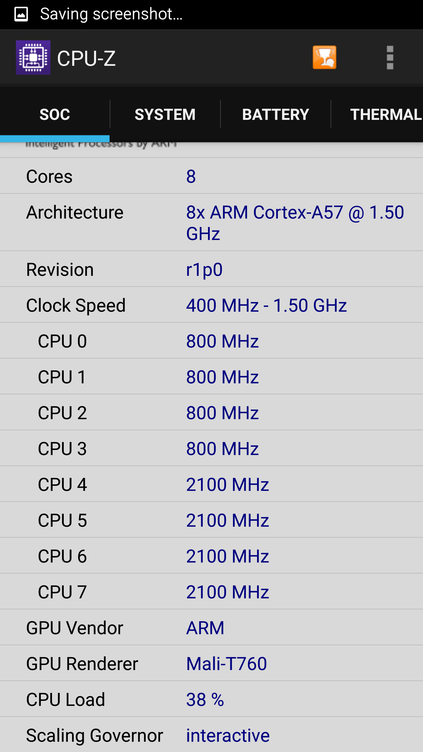The image size is (423, 752).
Task: Tap the Saving screenshot notification text
Action: [x=111, y=14]
